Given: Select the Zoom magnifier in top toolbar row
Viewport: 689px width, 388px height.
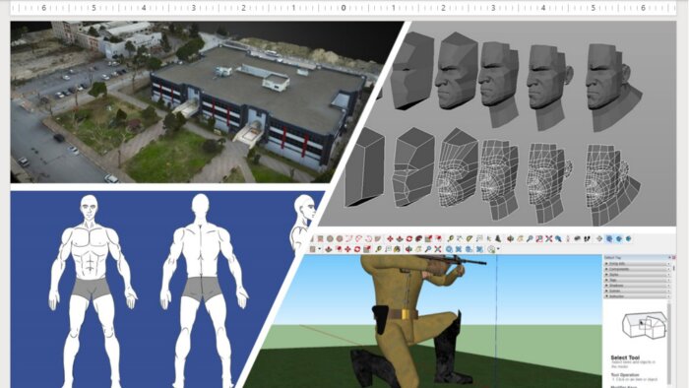Looking at the screenshot, I should pyautogui.click(x=530, y=238).
